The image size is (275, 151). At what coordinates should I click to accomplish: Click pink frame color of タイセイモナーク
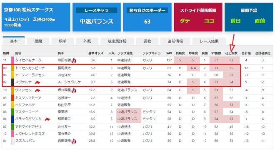coord(12,60)
